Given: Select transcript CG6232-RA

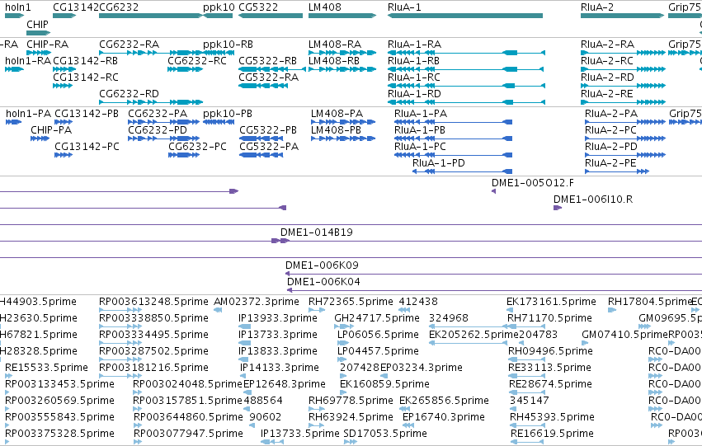Looking at the screenshot, I should click(x=151, y=53).
